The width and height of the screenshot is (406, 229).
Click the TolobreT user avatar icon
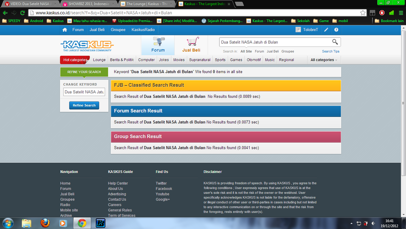tap(298, 29)
